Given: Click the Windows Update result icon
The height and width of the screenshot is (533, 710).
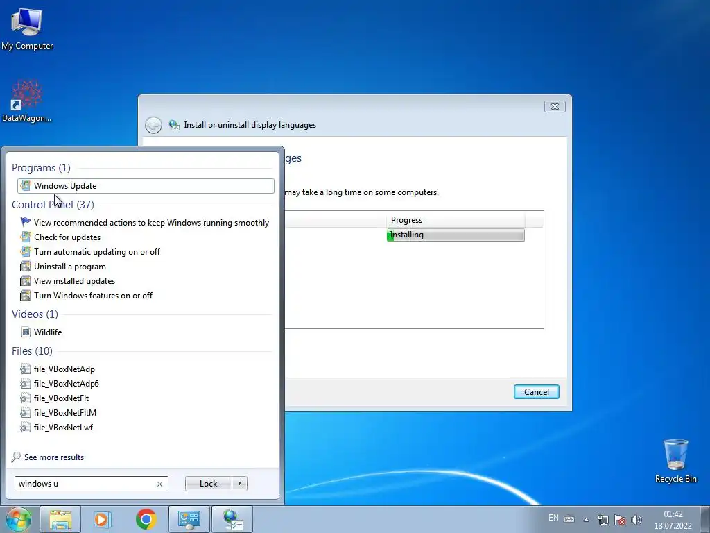Looking at the screenshot, I should (x=26, y=186).
